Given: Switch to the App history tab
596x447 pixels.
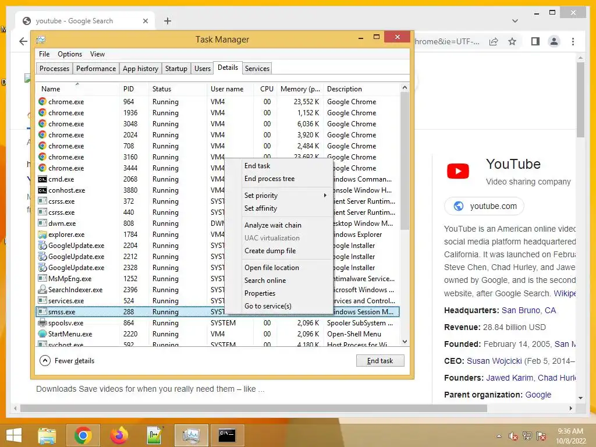Looking at the screenshot, I should (x=140, y=69).
